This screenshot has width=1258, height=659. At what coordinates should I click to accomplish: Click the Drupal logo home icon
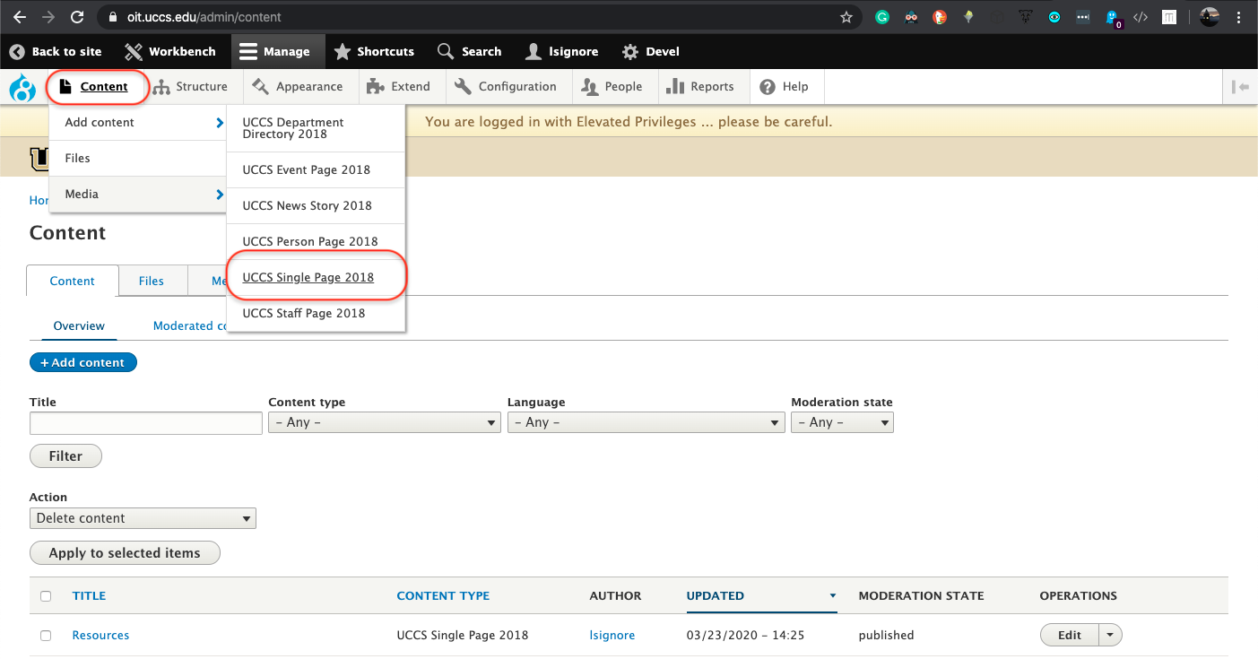[x=22, y=88]
